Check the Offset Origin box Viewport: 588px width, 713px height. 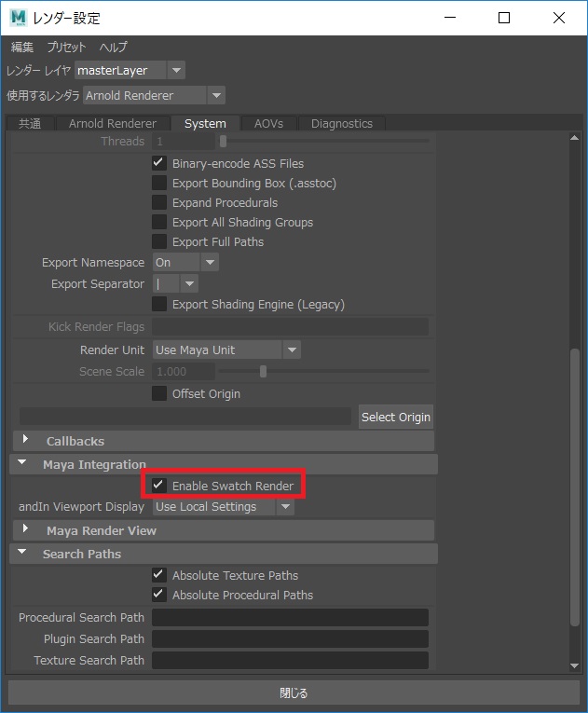(159, 393)
